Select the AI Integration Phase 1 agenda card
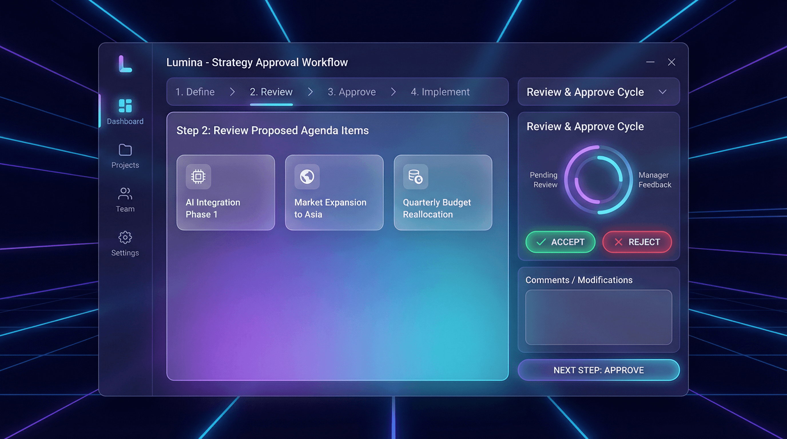 click(226, 193)
